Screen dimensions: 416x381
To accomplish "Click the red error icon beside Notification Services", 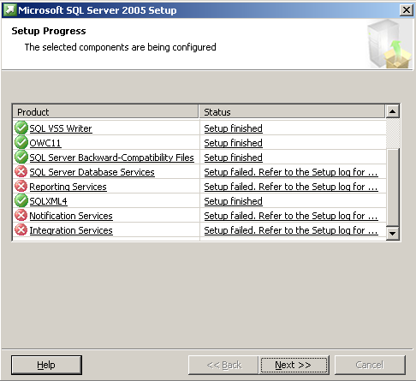I will 21,215.
